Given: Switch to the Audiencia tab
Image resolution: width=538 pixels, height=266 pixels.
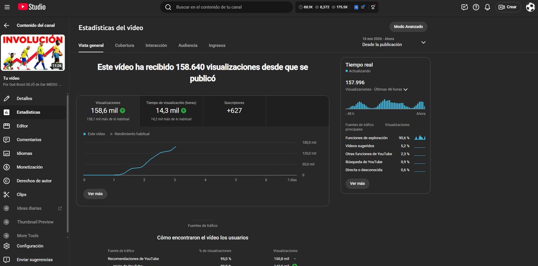Looking at the screenshot, I should click(x=188, y=45).
